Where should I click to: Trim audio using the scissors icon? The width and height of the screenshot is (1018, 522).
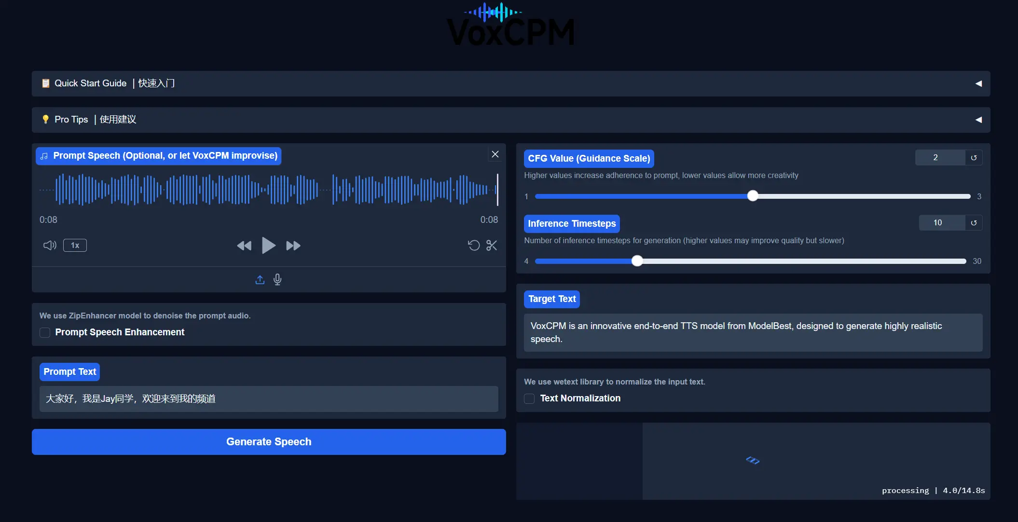point(492,245)
